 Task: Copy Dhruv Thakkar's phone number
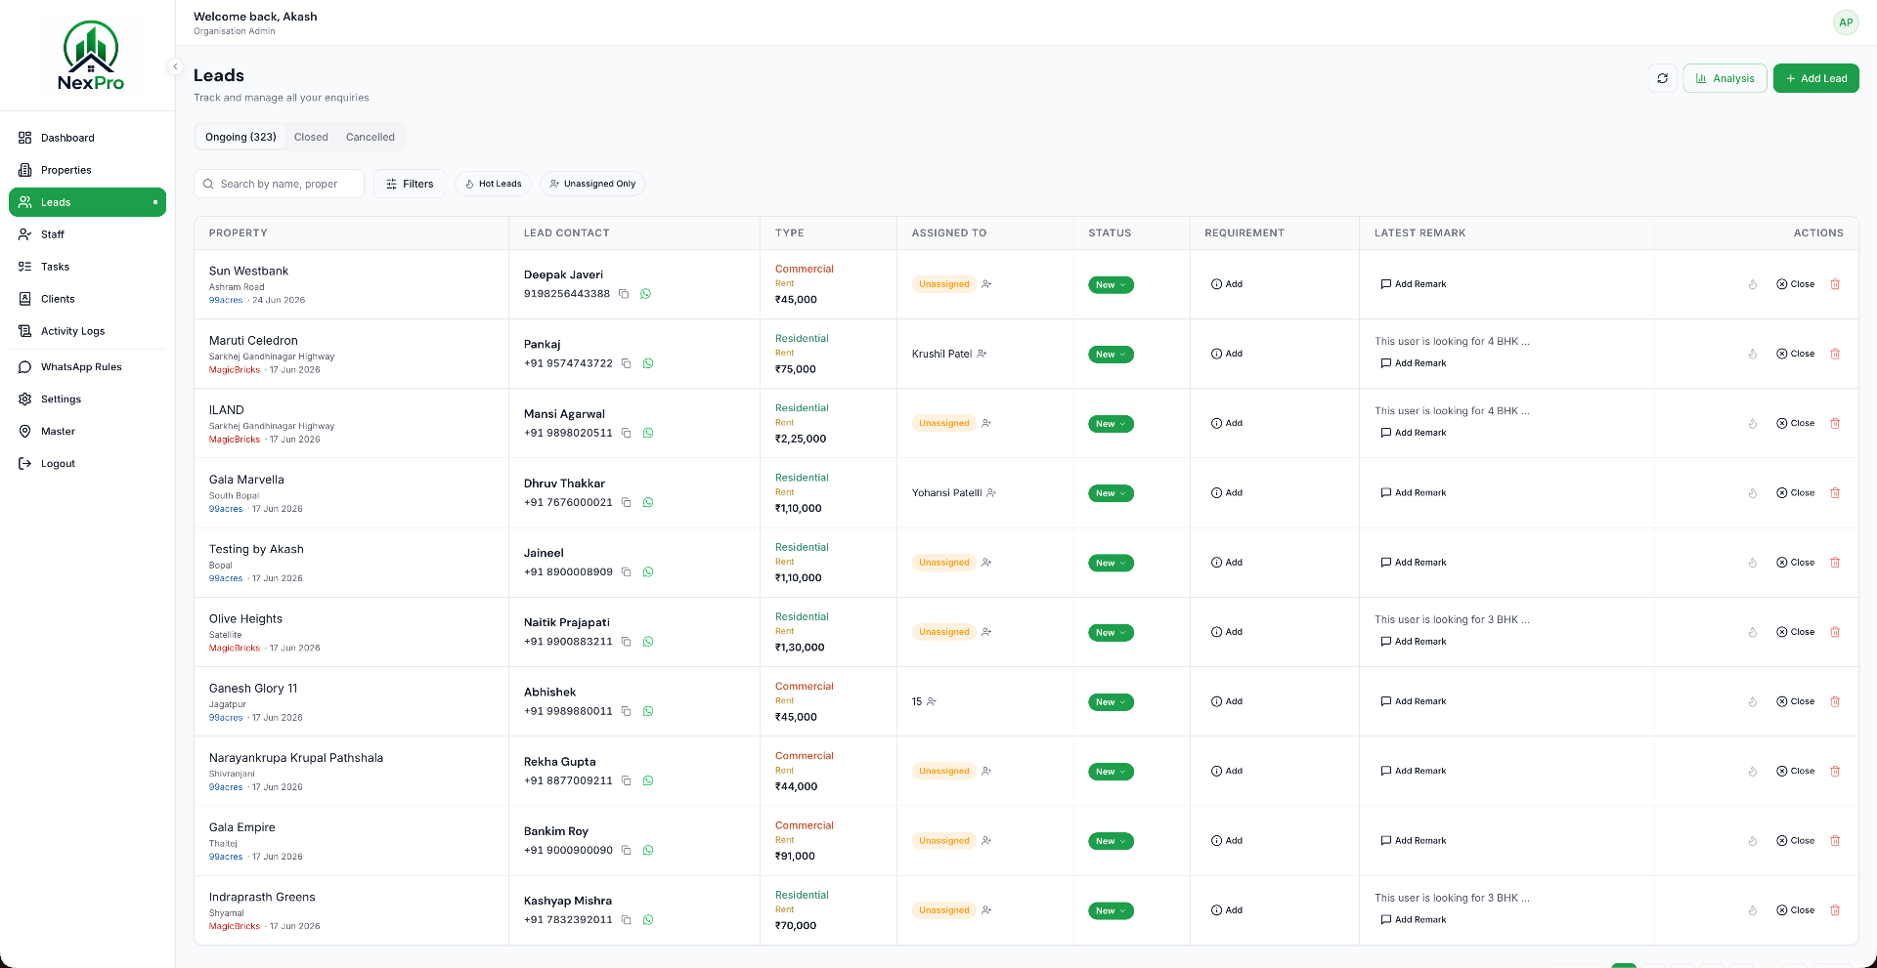tap(627, 502)
